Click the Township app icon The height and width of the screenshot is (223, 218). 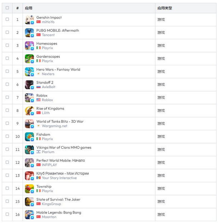tap(29, 189)
